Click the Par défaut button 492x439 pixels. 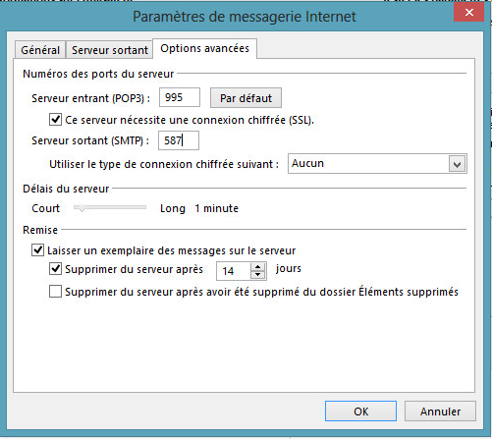point(246,98)
